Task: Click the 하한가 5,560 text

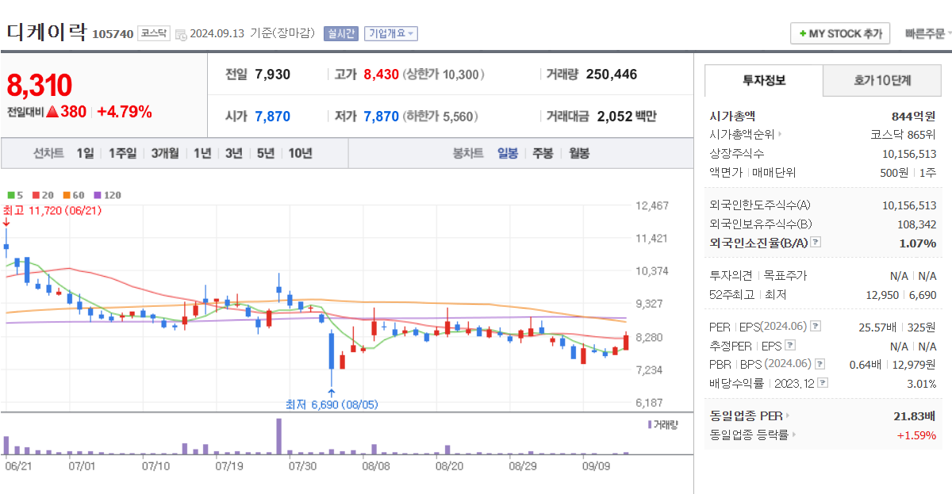Action: click(x=440, y=117)
